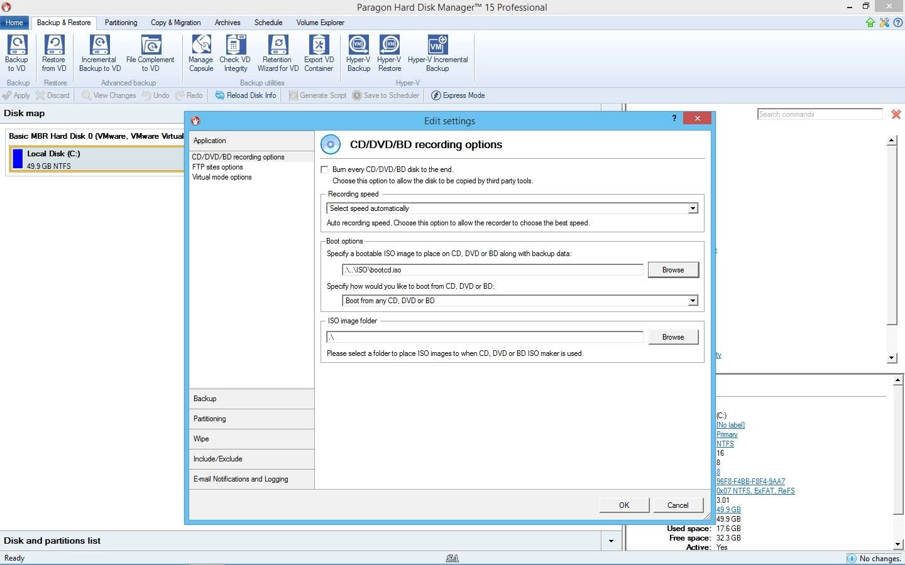The image size is (905, 565).
Task: Click Reload Disk Info
Action: [245, 95]
